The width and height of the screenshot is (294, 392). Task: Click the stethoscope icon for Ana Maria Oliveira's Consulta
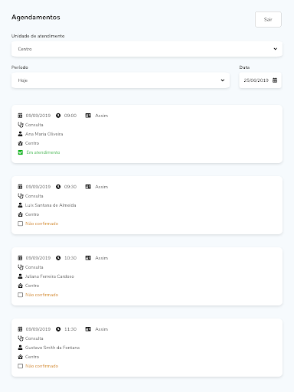[x=21, y=125]
